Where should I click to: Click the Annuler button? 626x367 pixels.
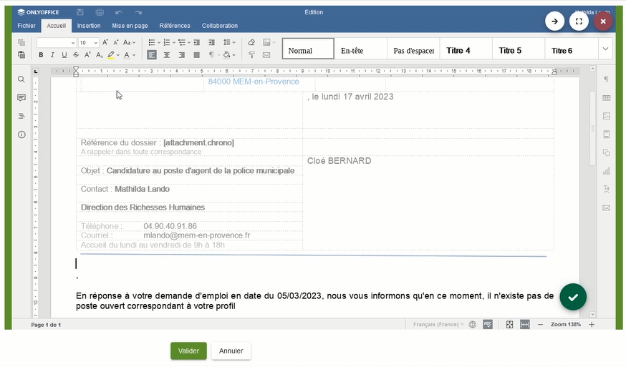coord(231,351)
